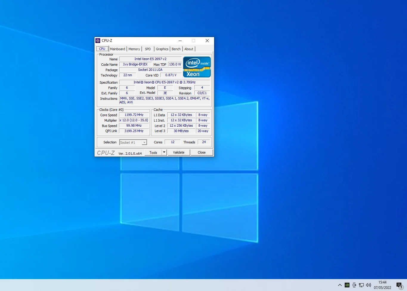Open the About tab
The image size is (407, 291).
tap(189, 49)
